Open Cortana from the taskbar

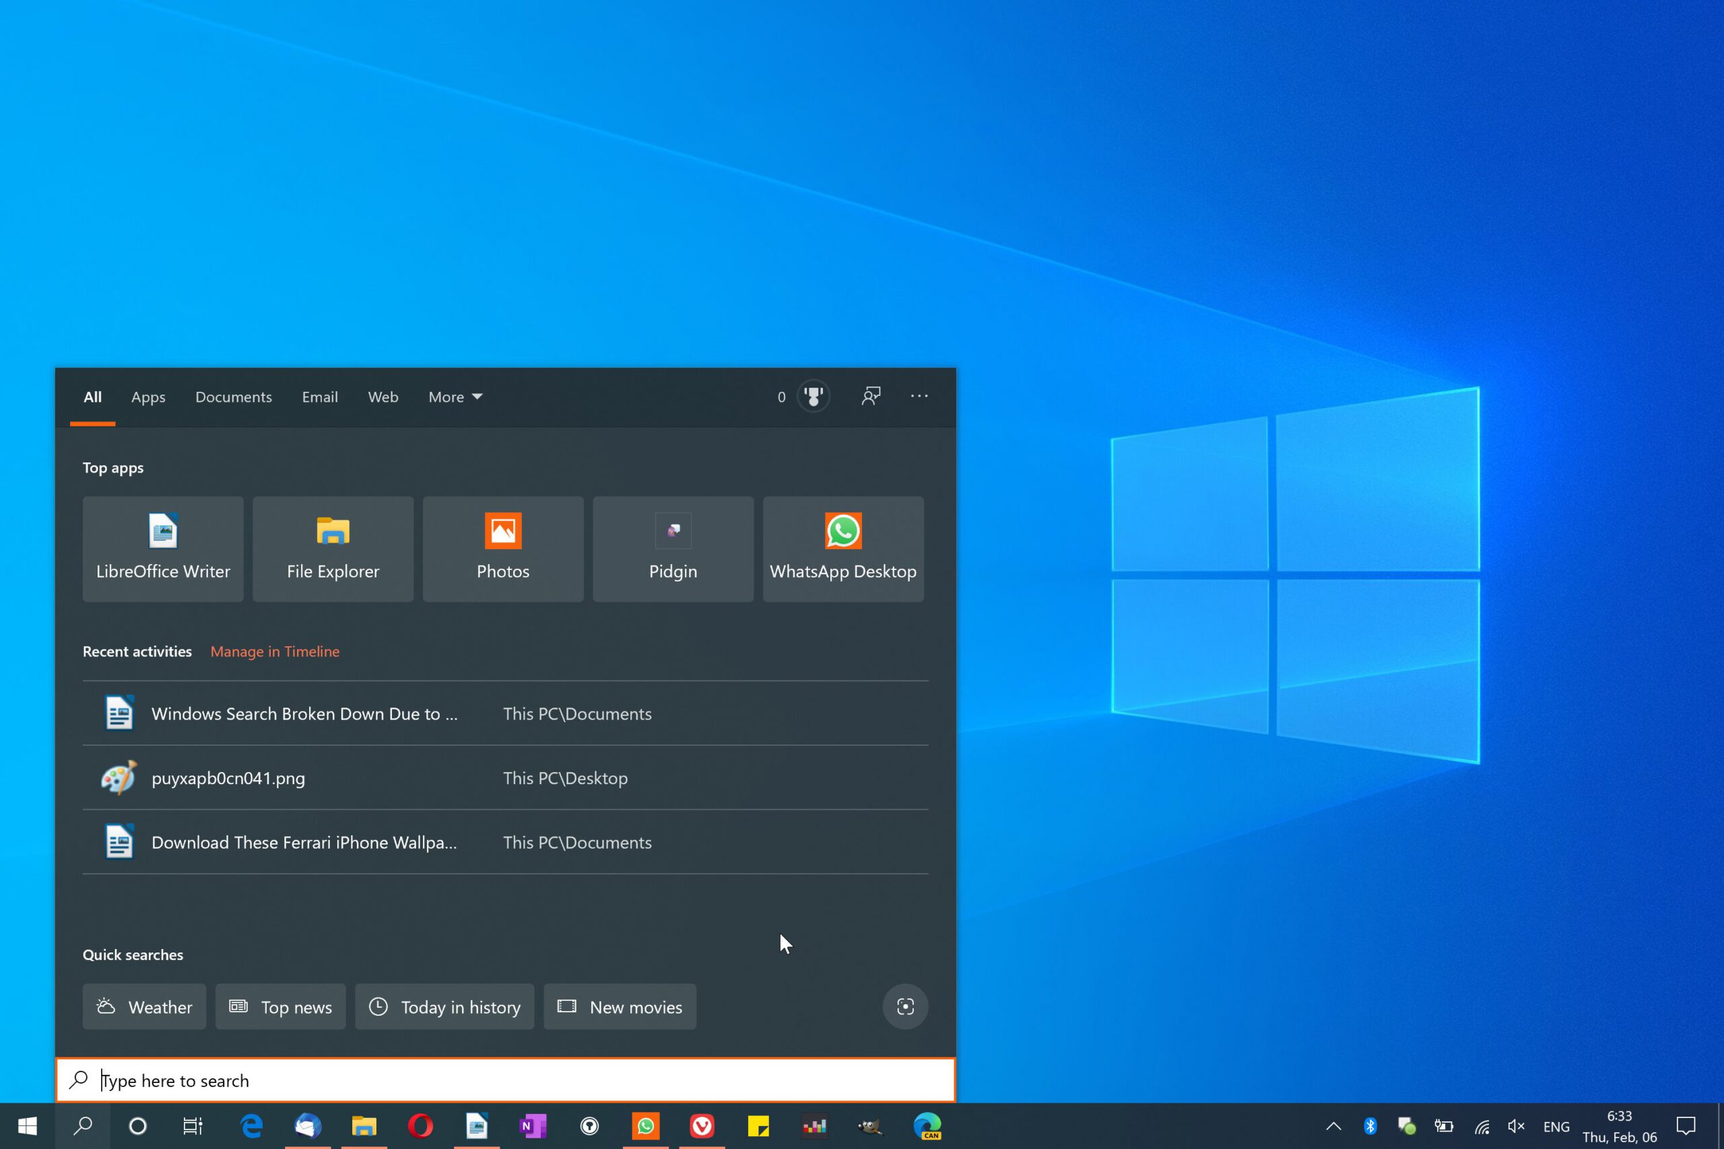(x=137, y=1126)
